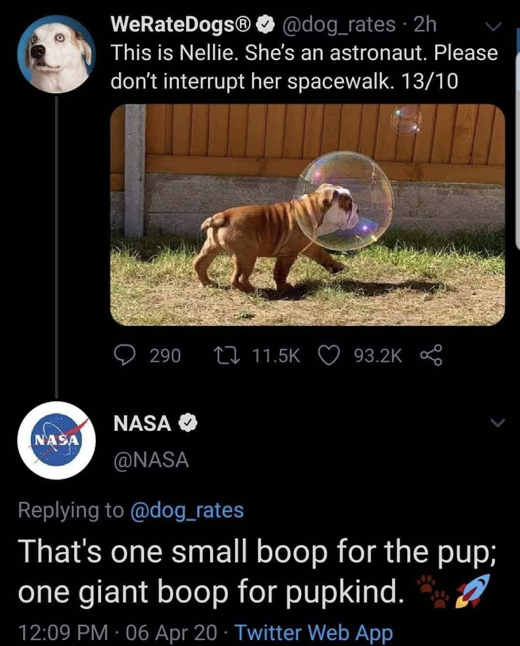The height and width of the screenshot is (646, 520).
Task: Open the NASA display name
Action: point(142,423)
